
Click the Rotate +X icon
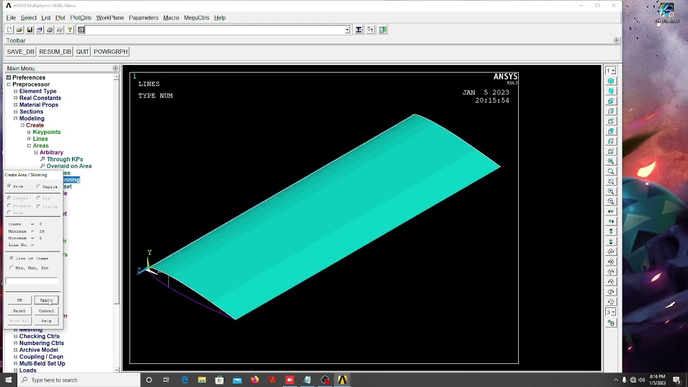coord(611,252)
